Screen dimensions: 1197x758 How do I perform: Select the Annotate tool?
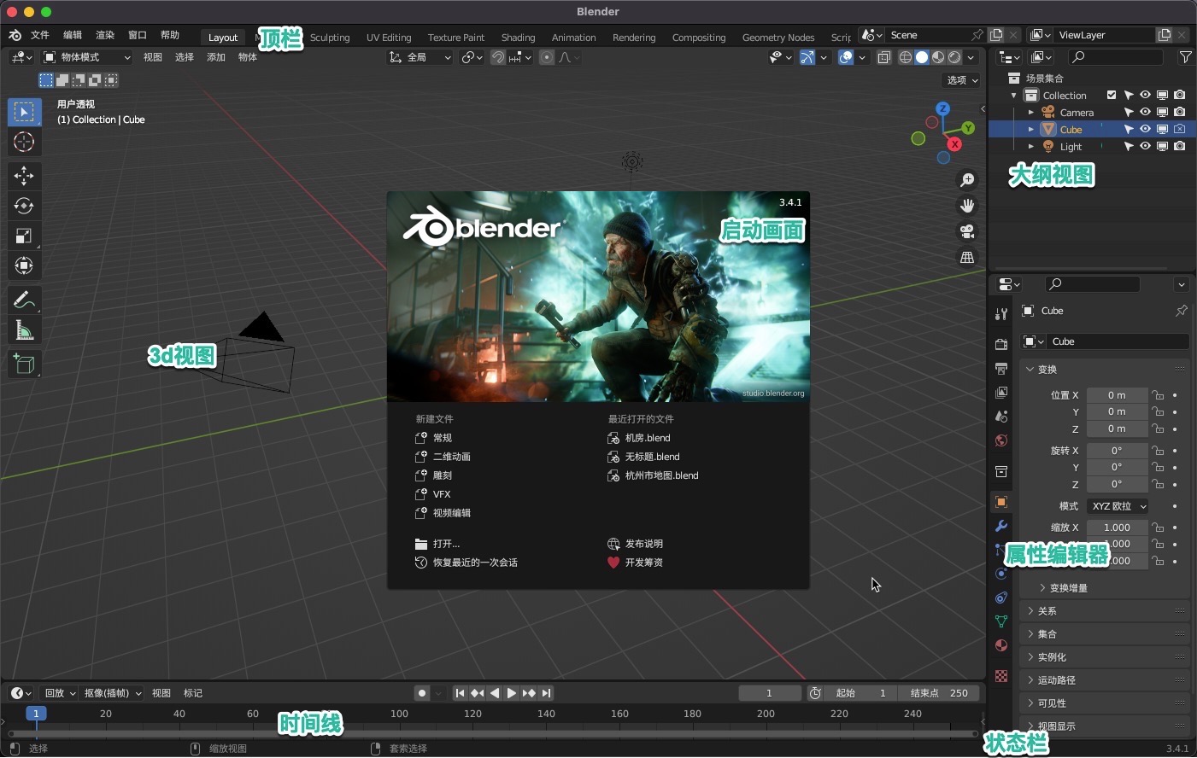coord(24,300)
